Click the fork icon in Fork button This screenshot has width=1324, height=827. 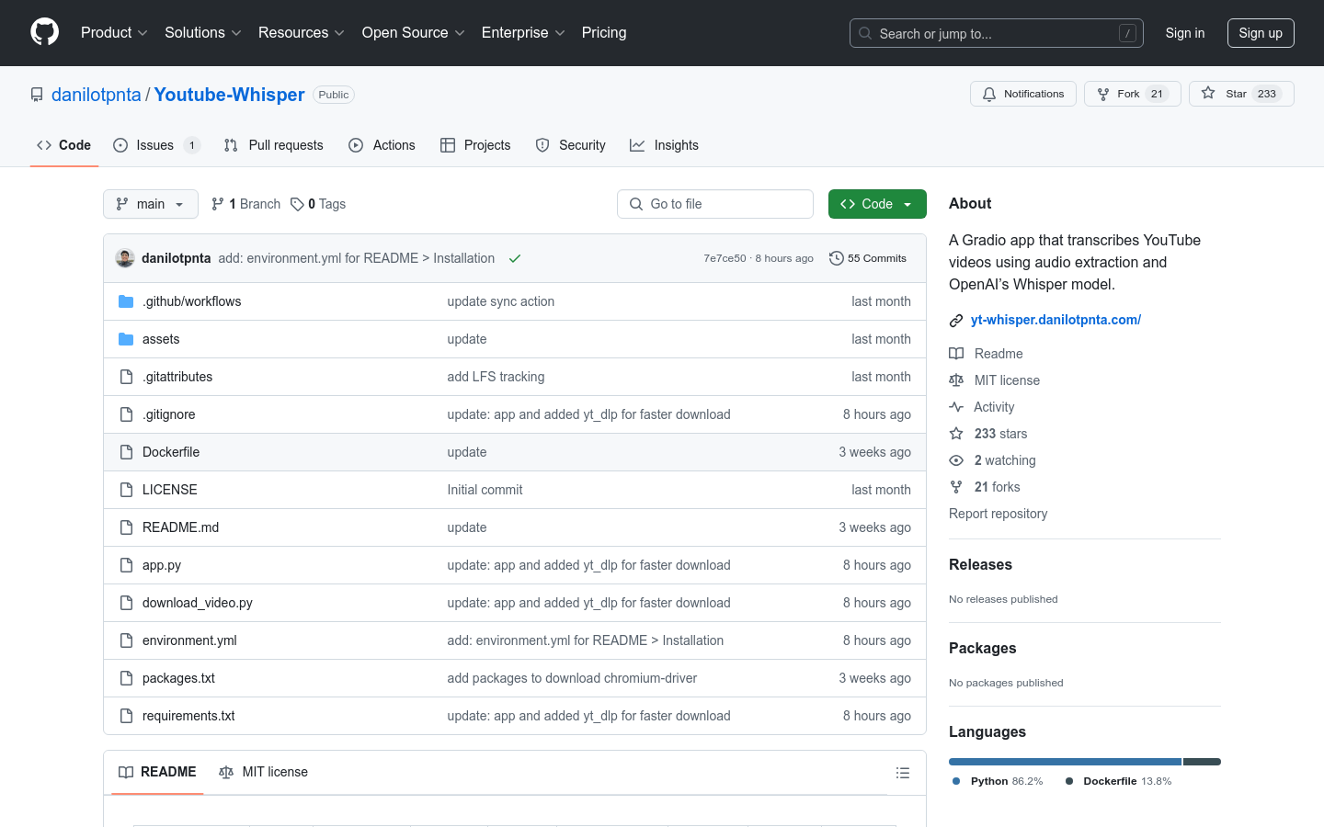pyautogui.click(x=1103, y=95)
